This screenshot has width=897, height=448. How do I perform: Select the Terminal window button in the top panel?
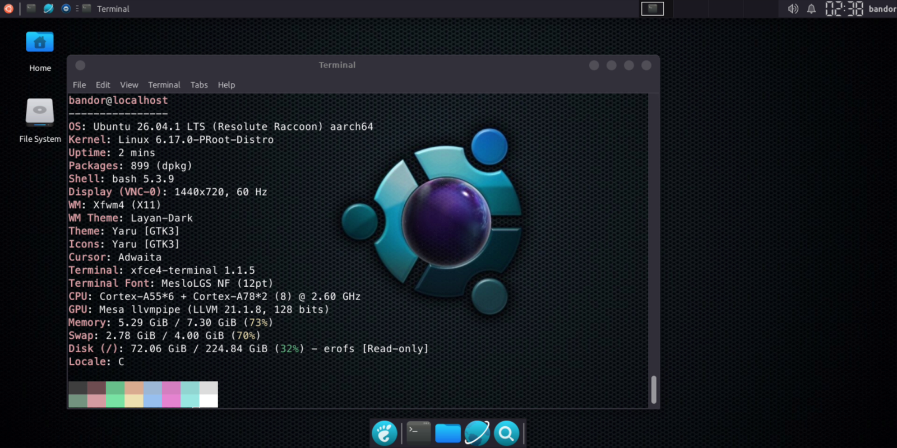pos(107,8)
